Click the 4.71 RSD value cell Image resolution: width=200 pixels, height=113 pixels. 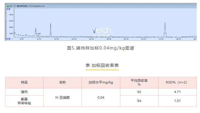[x=177, y=92]
